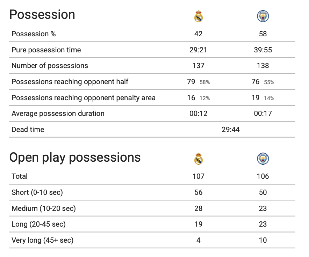309x257 pixels.
Task: Click Very long (45+ sec) value 10
Action: tap(263, 240)
